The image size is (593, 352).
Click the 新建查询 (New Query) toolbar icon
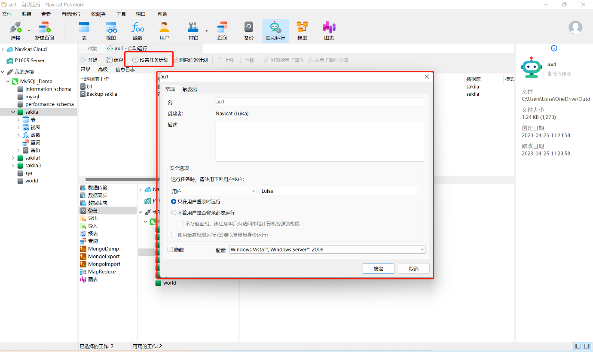[44, 31]
